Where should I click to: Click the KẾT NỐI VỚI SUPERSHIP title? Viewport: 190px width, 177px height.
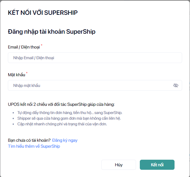43,13
